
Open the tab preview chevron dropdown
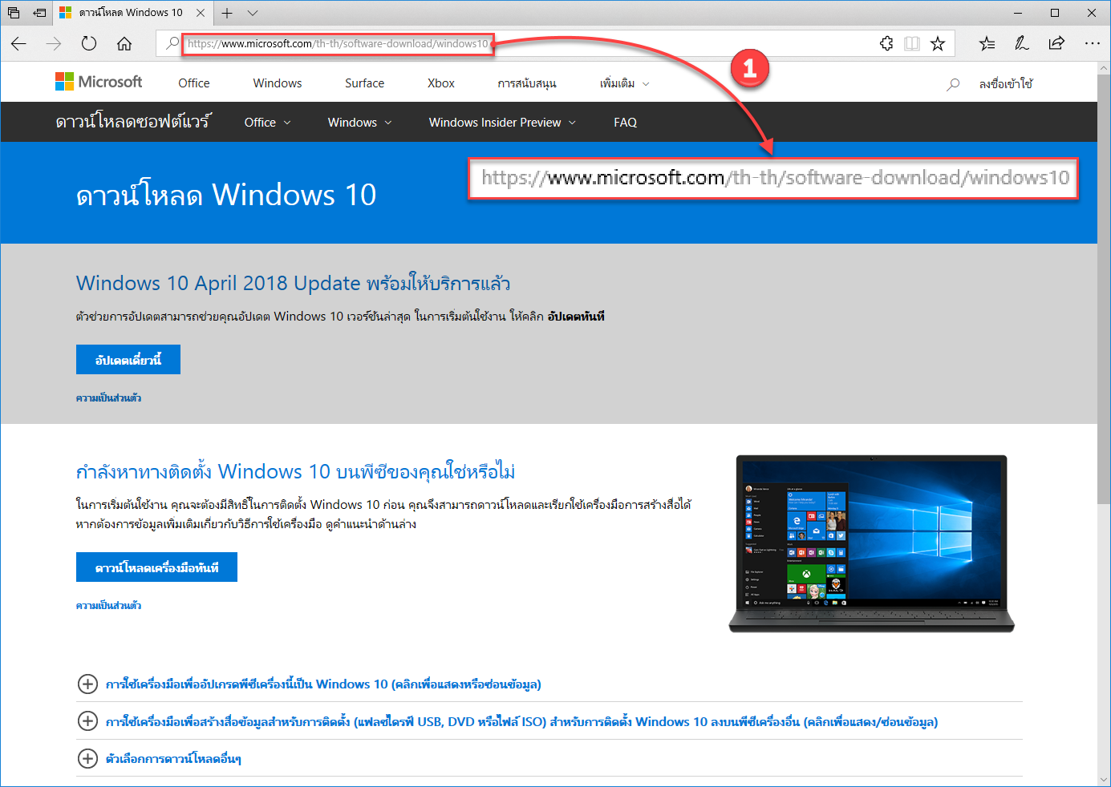pyautogui.click(x=253, y=13)
